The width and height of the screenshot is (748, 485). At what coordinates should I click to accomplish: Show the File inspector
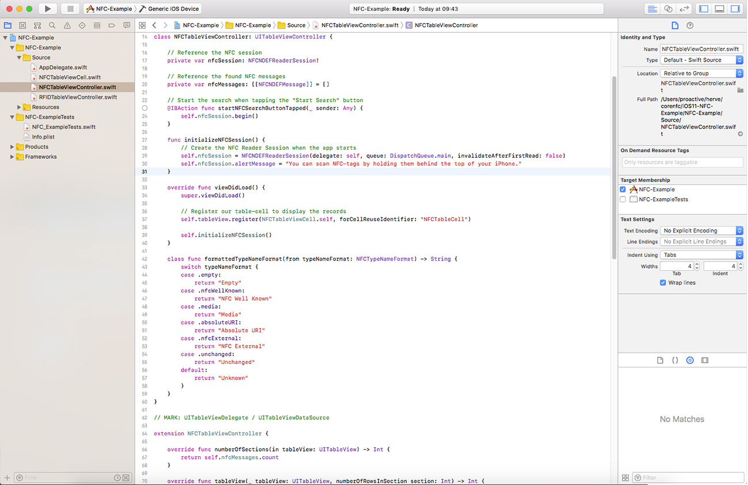coord(675,25)
